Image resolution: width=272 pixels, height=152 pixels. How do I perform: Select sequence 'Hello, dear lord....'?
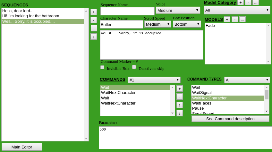click(43, 11)
